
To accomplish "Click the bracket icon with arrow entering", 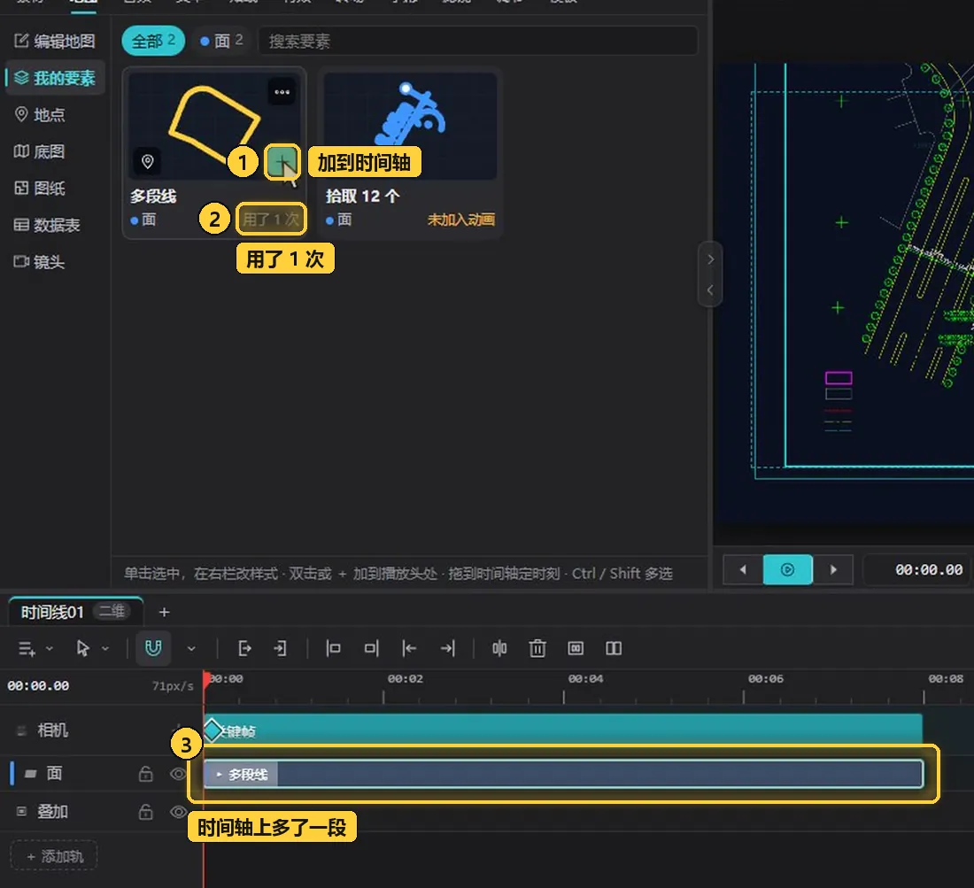I will (280, 649).
